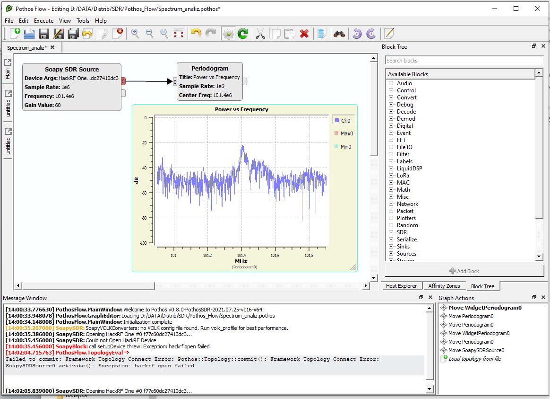The width and height of the screenshot is (550, 399).
Task: Expand the Demod category
Action: click(x=391, y=119)
